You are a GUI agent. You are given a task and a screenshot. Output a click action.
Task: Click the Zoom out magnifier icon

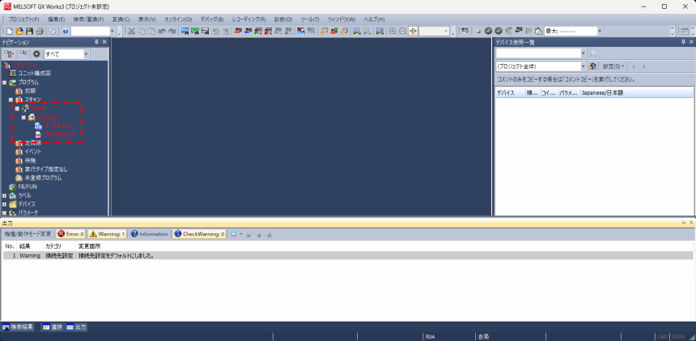pyautogui.click(x=402, y=31)
